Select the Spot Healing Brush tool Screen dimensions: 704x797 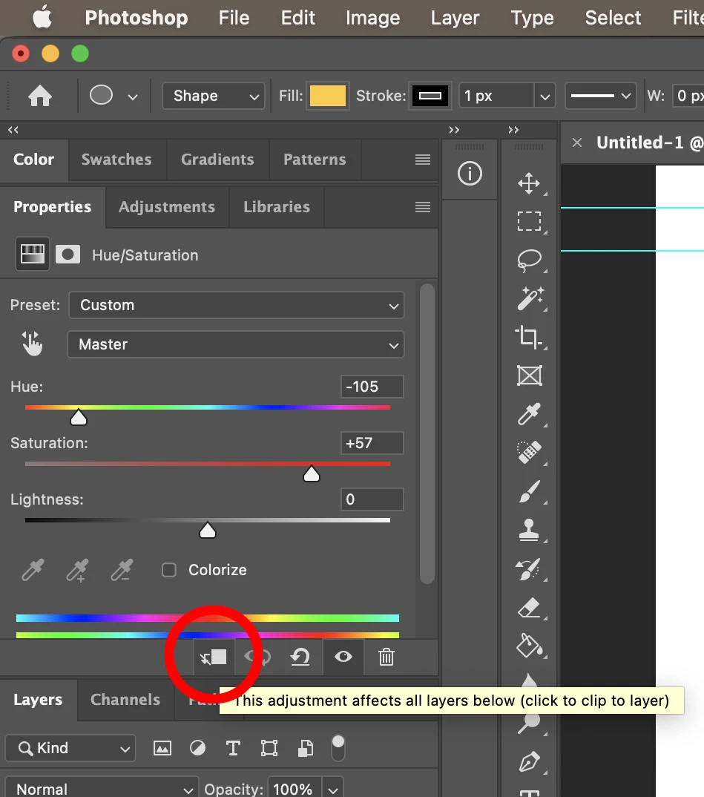coord(529,452)
